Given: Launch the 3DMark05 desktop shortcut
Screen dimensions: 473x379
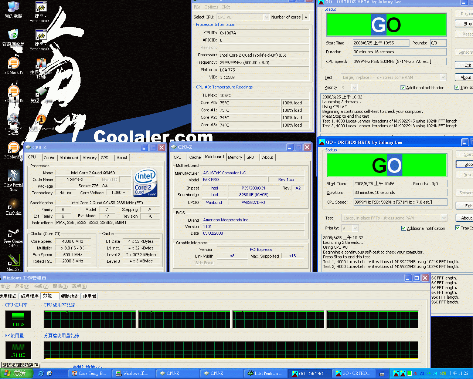Looking at the screenshot, I should 13,66.
